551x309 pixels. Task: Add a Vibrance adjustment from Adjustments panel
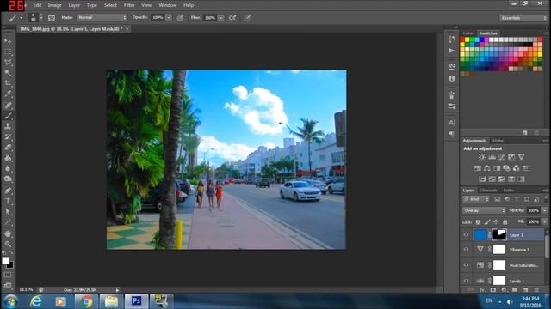(x=521, y=157)
